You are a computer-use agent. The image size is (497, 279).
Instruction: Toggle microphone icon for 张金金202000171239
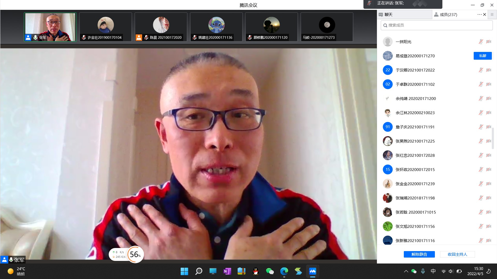[x=481, y=184]
